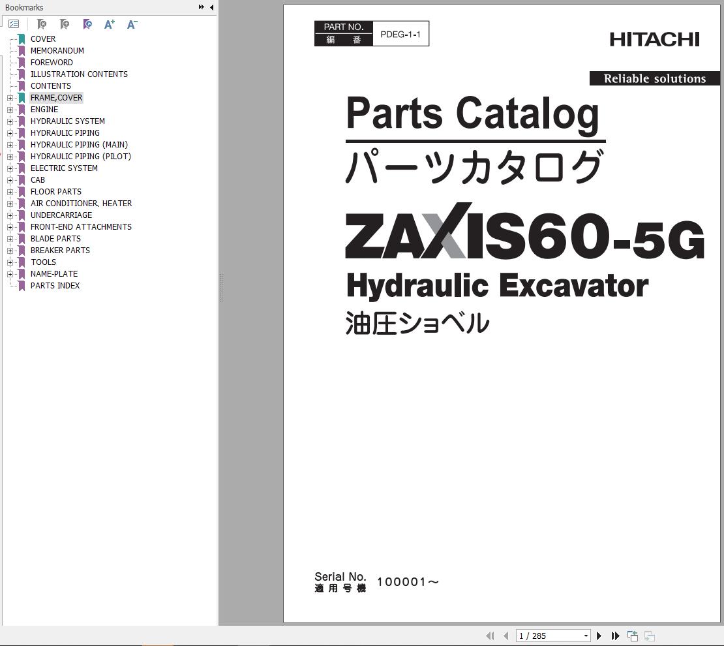This screenshot has height=646, width=724.
Task: Open the bookmarks options menu icon
Action: [14, 24]
